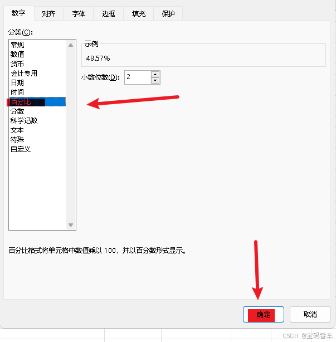The image size is (336, 342).
Task: Click the category list scroll-down arrow
Action: pyautogui.click(x=71, y=225)
